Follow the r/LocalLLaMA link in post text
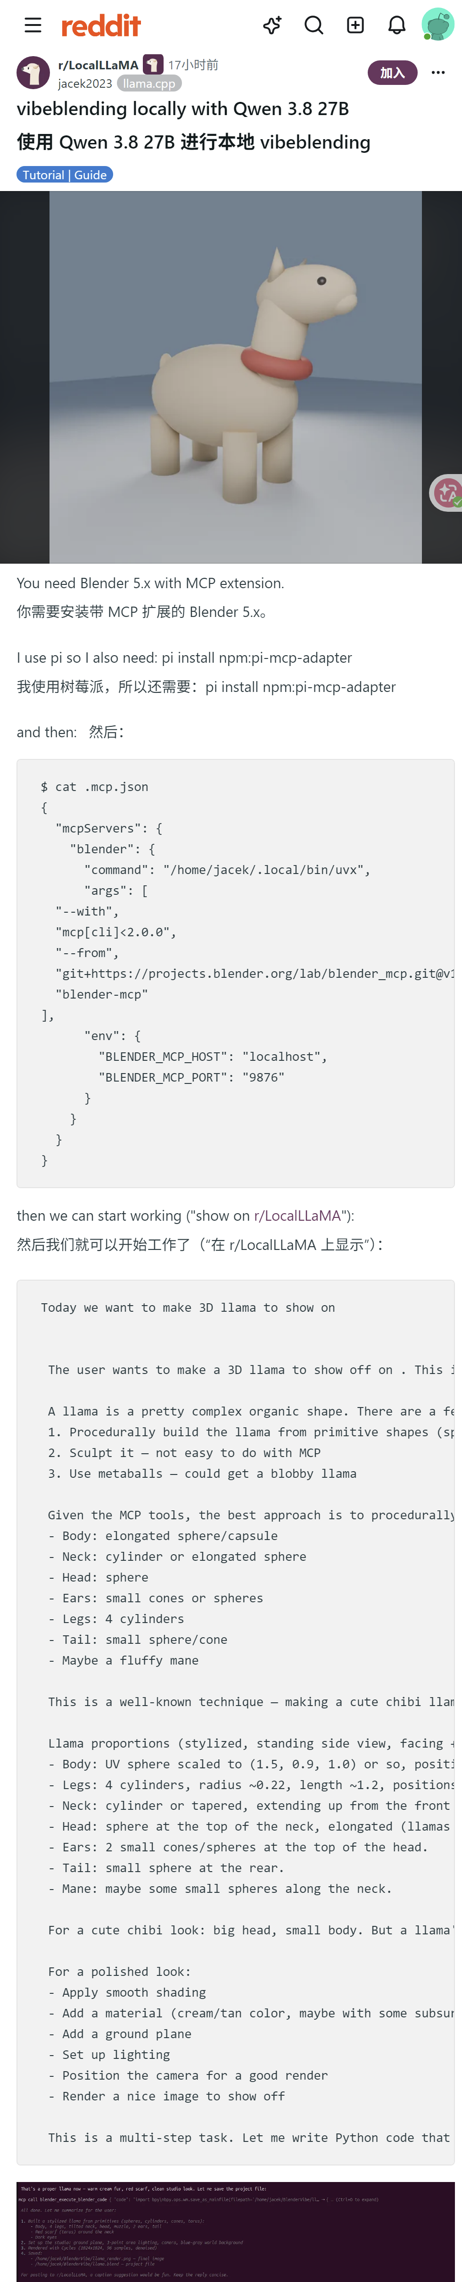This screenshot has width=462, height=2282. click(297, 1216)
